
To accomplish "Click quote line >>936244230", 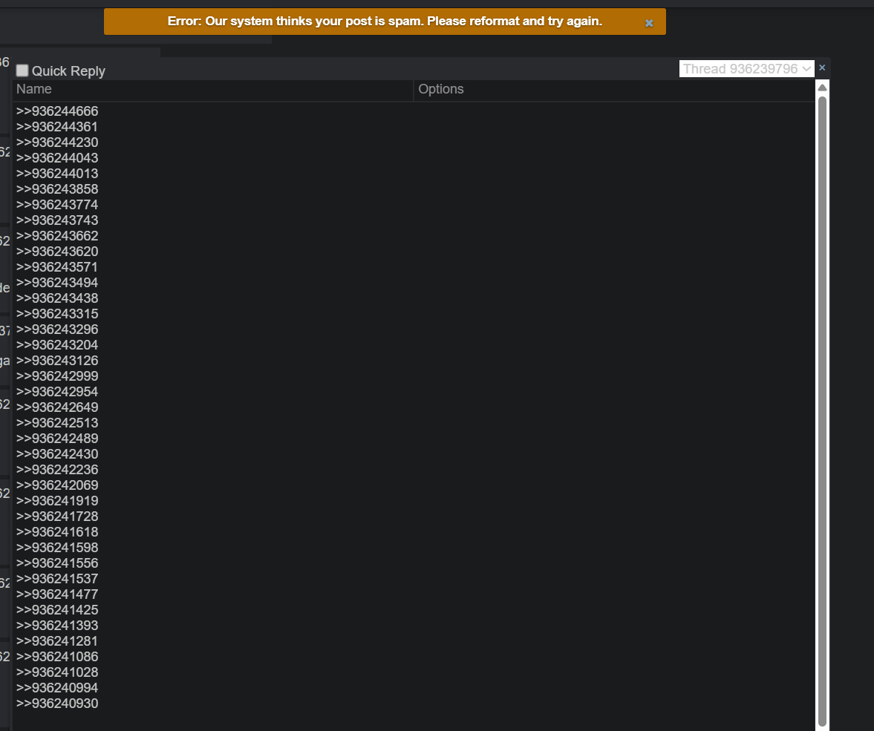I will 57,142.
